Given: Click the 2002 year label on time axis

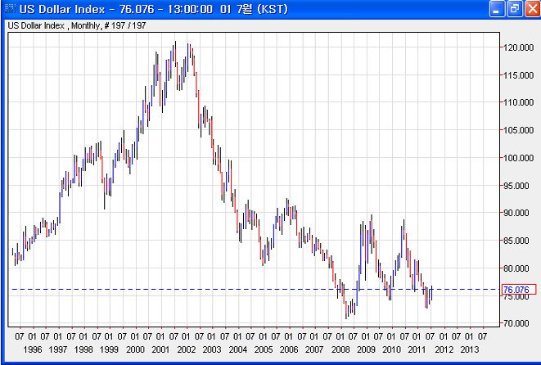Looking at the screenshot, I should tap(187, 349).
